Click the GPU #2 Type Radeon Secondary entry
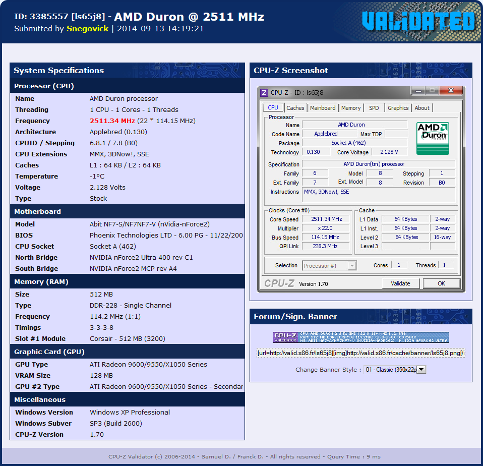This screenshot has width=483, height=466. tap(166, 386)
